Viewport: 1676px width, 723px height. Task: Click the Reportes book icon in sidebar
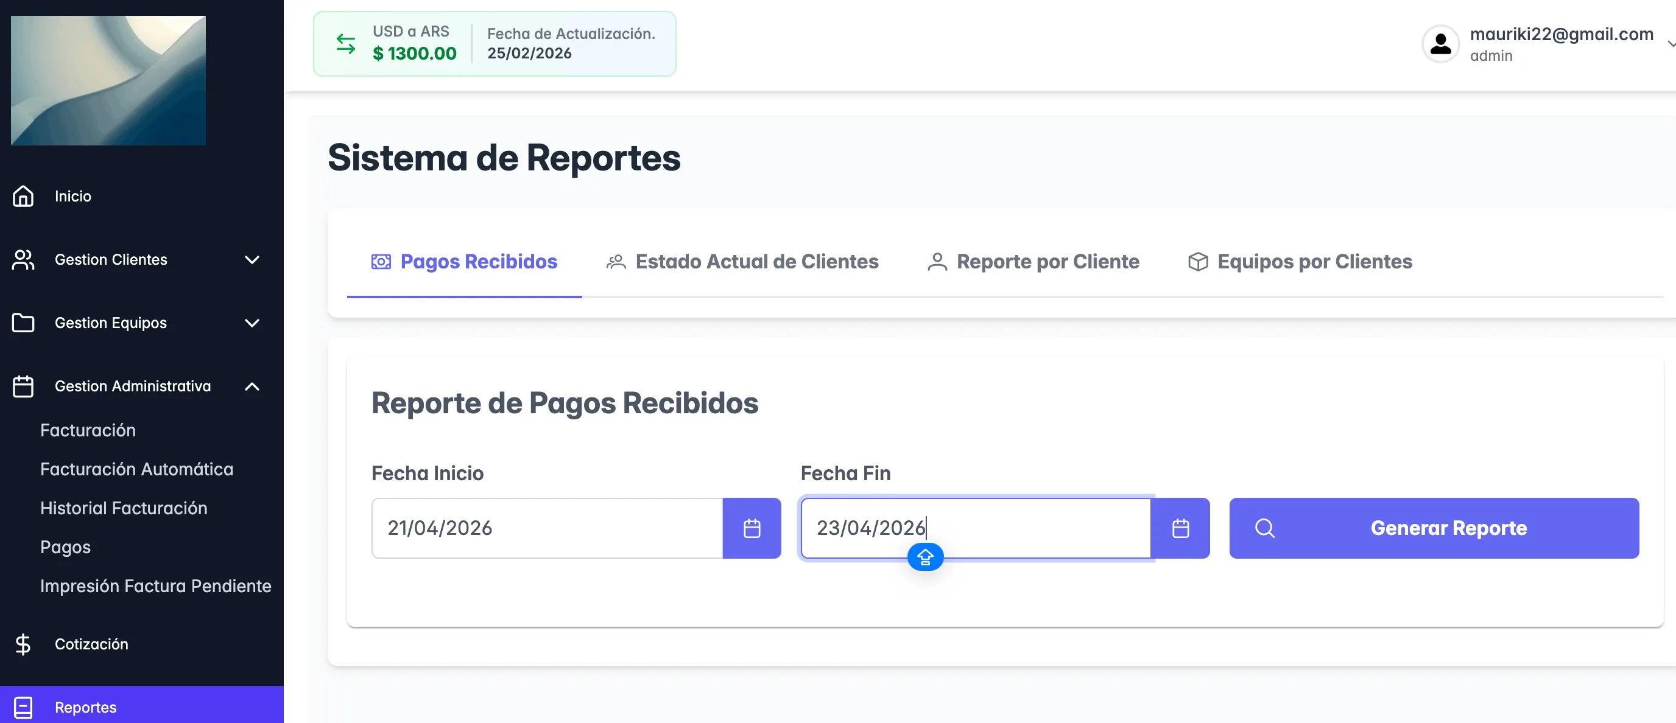pyautogui.click(x=23, y=707)
